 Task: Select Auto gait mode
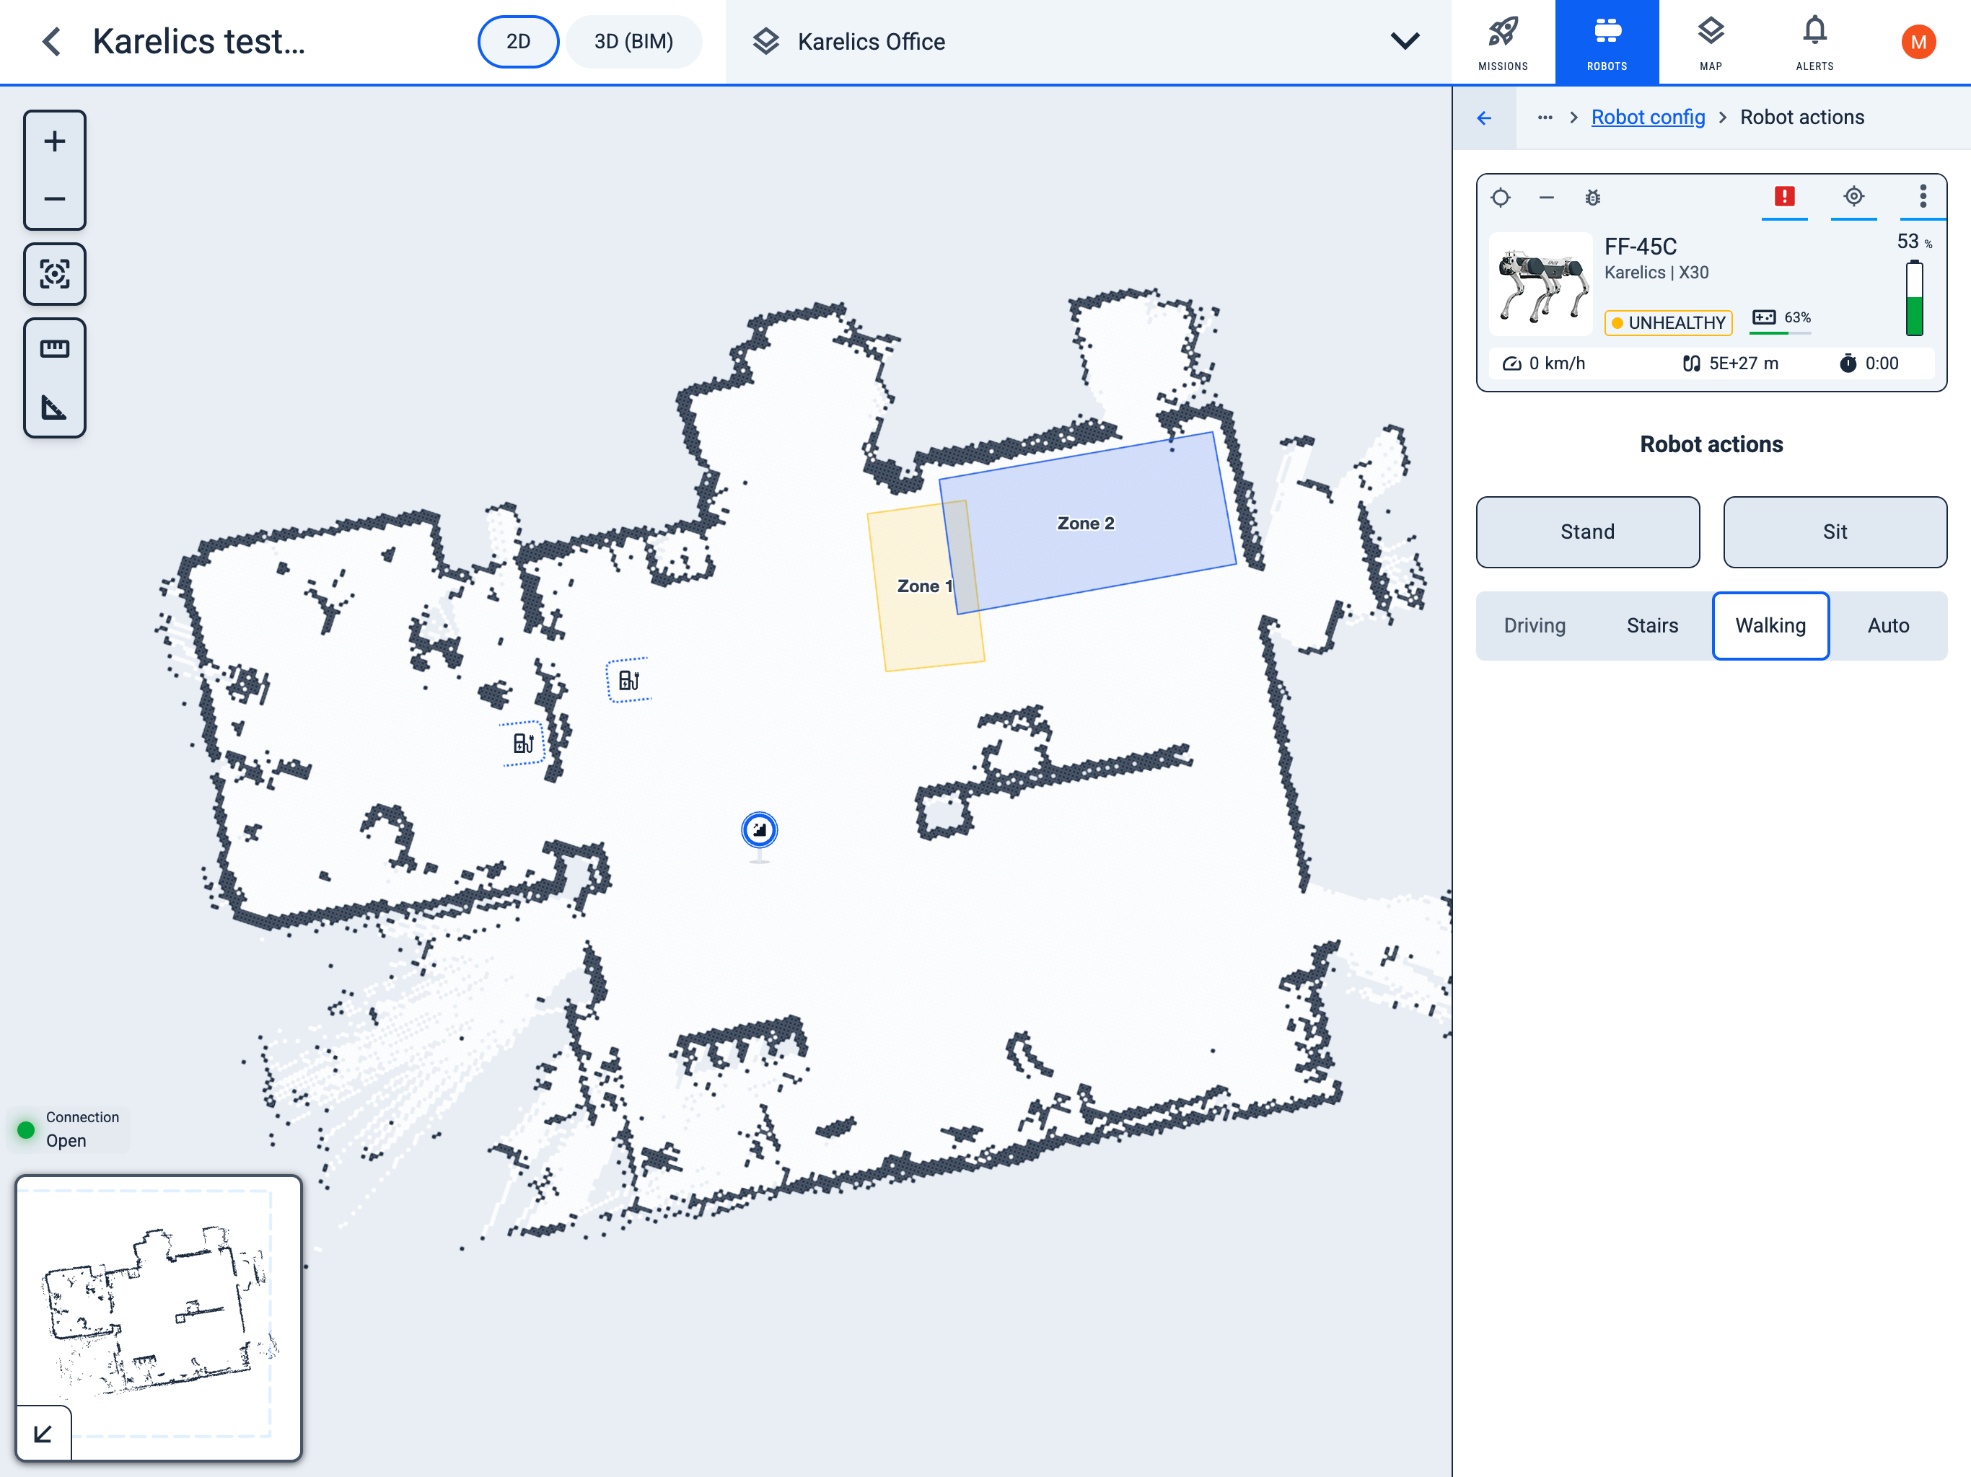click(x=1887, y=625)
